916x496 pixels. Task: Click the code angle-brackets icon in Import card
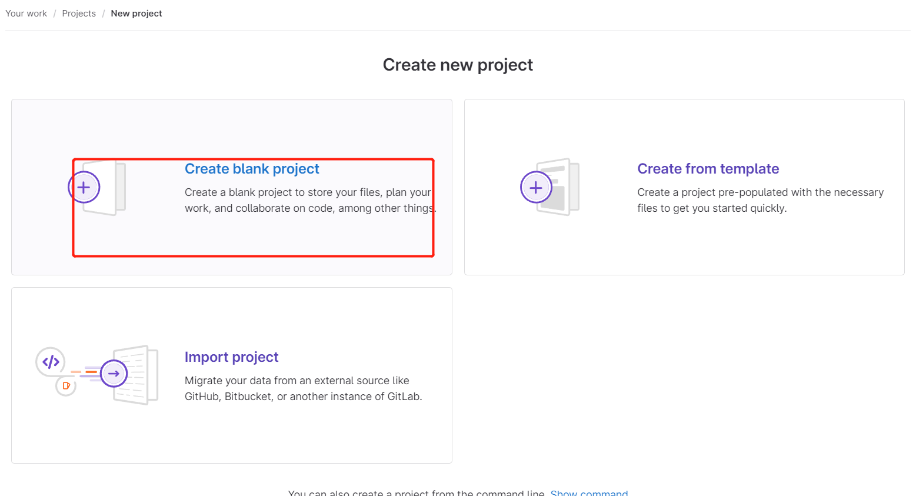pos(51,361)
